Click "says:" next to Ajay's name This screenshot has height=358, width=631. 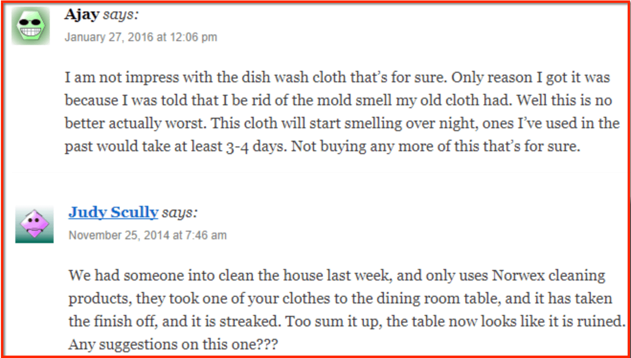click(121, 15)
